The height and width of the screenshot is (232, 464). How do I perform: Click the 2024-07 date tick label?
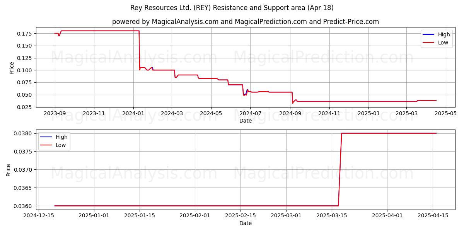tap(250, 113)
